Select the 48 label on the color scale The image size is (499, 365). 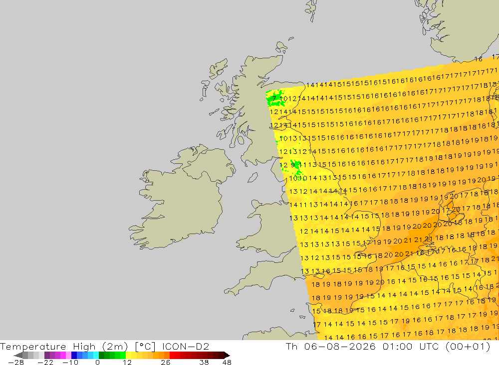click(x=227, y=363)
